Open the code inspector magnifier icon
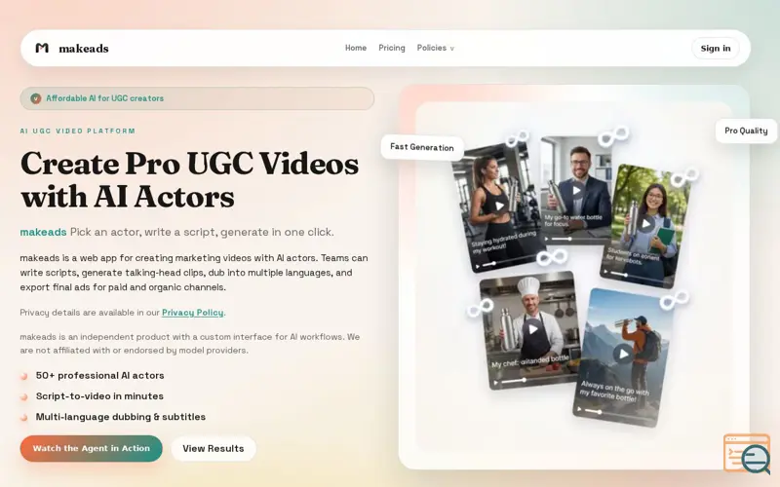The image size is (780, 487). (x=747, y=454)
